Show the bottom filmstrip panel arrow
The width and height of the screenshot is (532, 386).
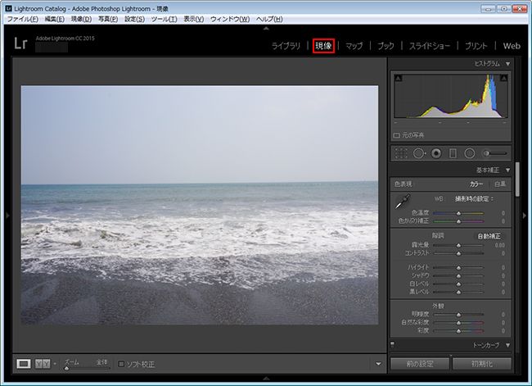[266, 378]
